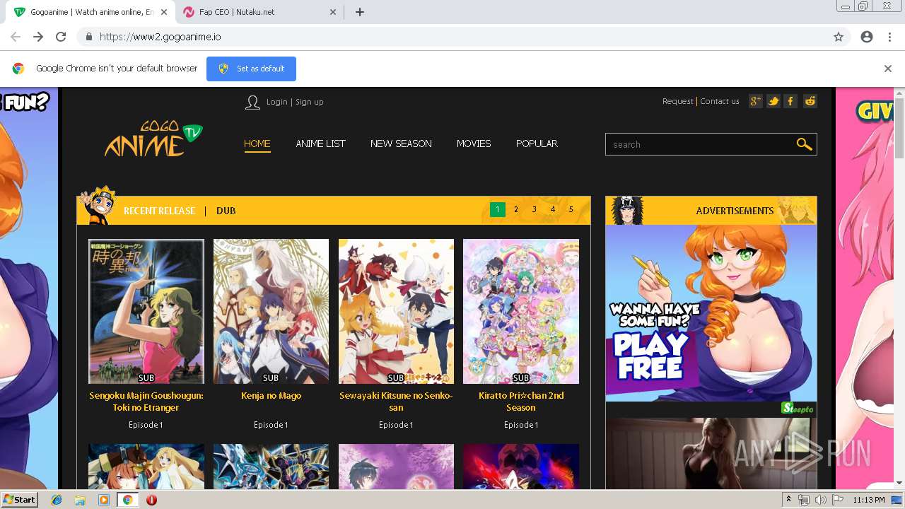Viewport: 905px width, 509px height.
Task: Dismiss the default browser infobar
Action: pyautogui.click(x=888, y=69)
